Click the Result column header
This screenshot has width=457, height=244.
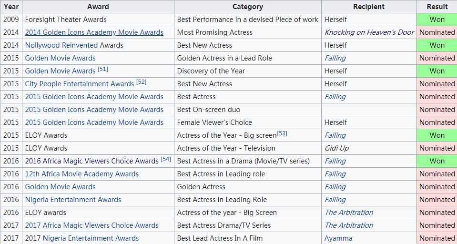point(437,7)
